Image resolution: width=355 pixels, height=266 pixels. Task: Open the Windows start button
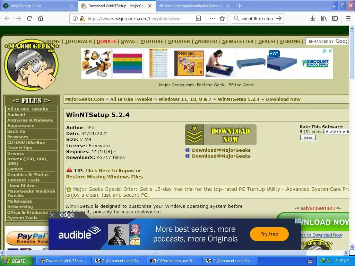tap(17, 261)
